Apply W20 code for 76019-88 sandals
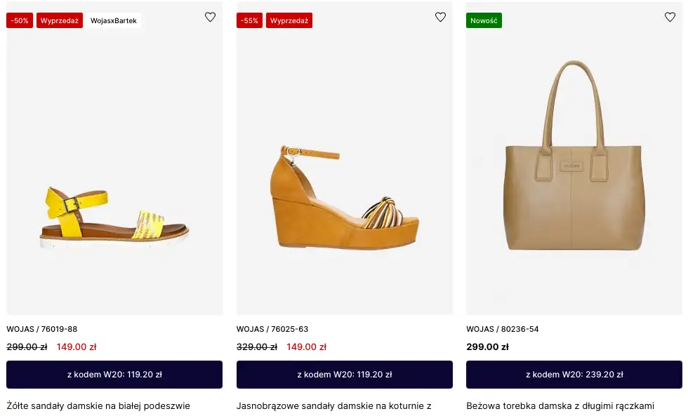Viewport: 688px width, 416px height. click(x=114, y=375)
